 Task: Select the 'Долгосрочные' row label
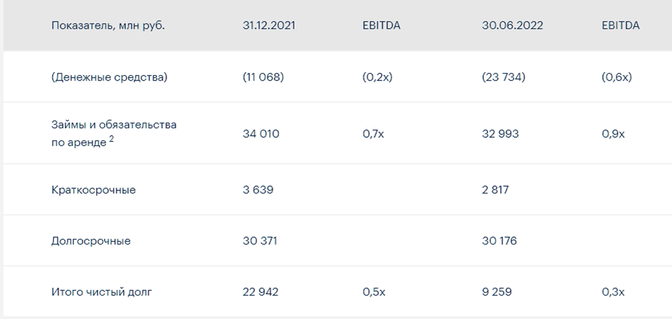tap(91, 240)
